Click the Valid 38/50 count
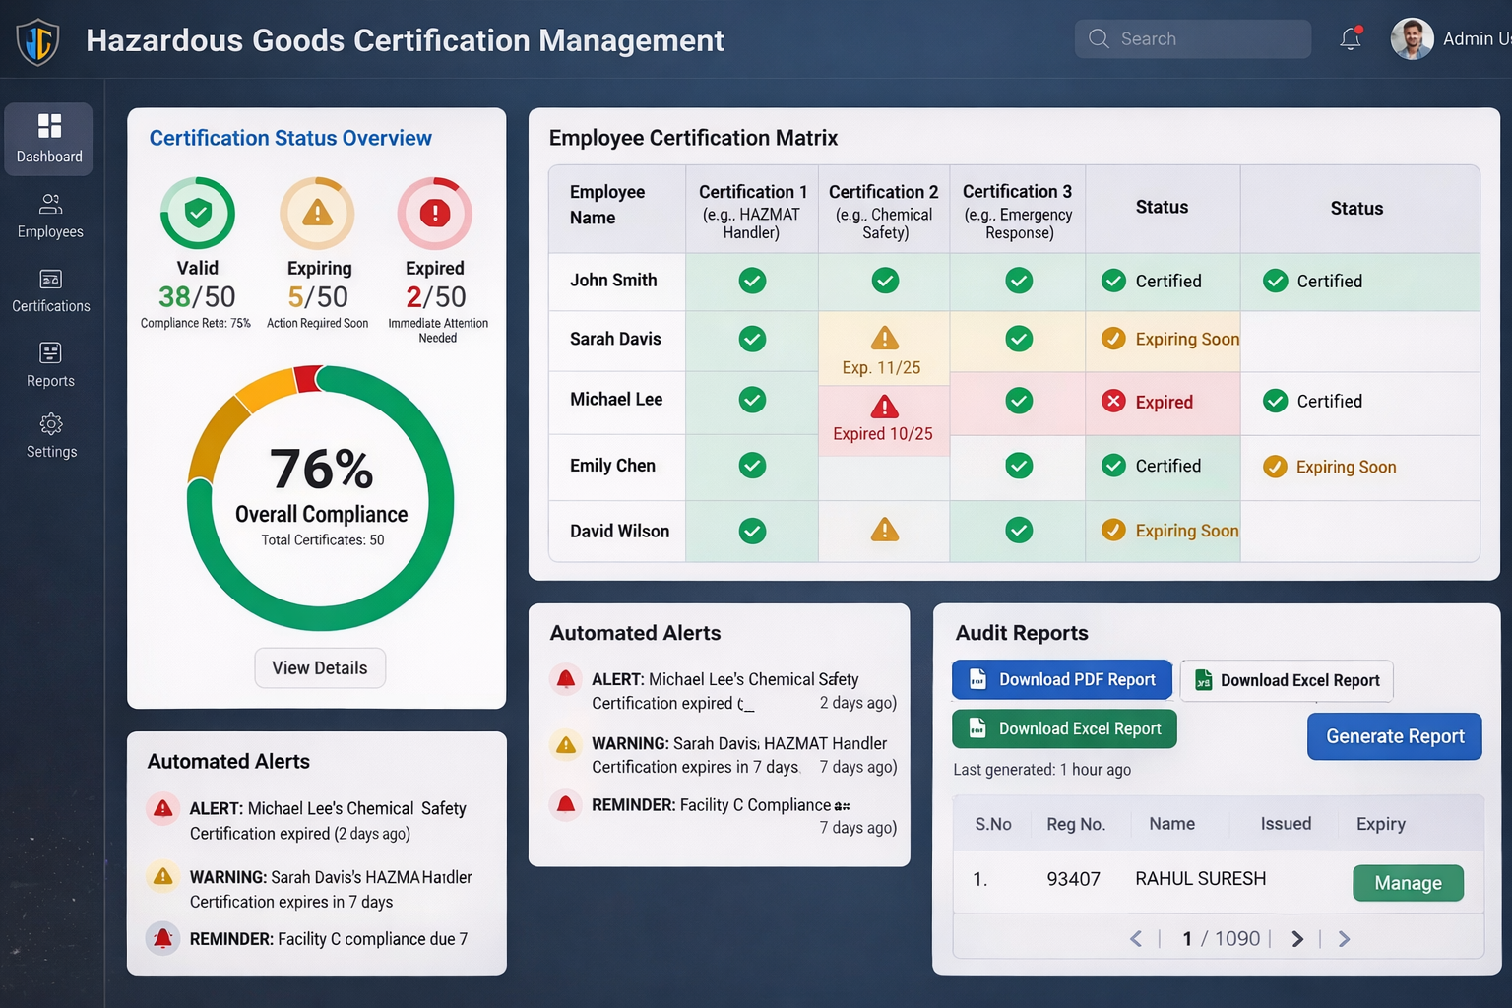The height and width of the screenshot is (1008, 1512). click(x=197, y=297)
